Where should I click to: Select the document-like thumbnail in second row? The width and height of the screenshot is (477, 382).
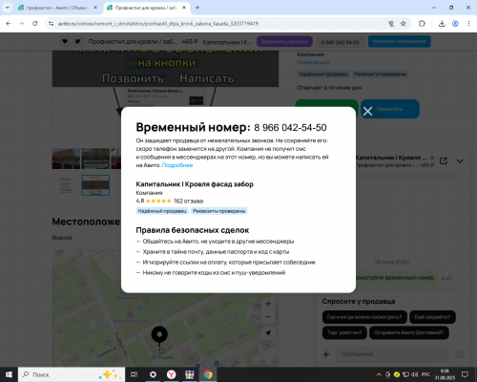[66, 185]
